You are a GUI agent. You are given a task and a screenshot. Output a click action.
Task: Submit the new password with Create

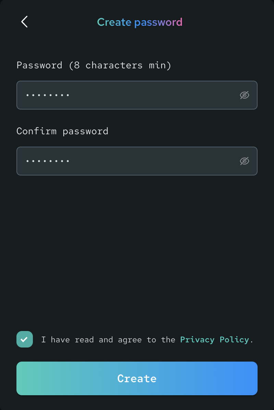[x=137, y=378]
